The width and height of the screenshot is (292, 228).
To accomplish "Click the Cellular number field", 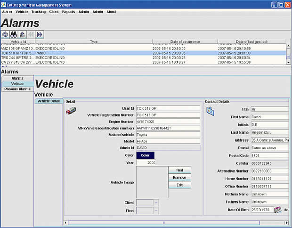I will 270,163.
